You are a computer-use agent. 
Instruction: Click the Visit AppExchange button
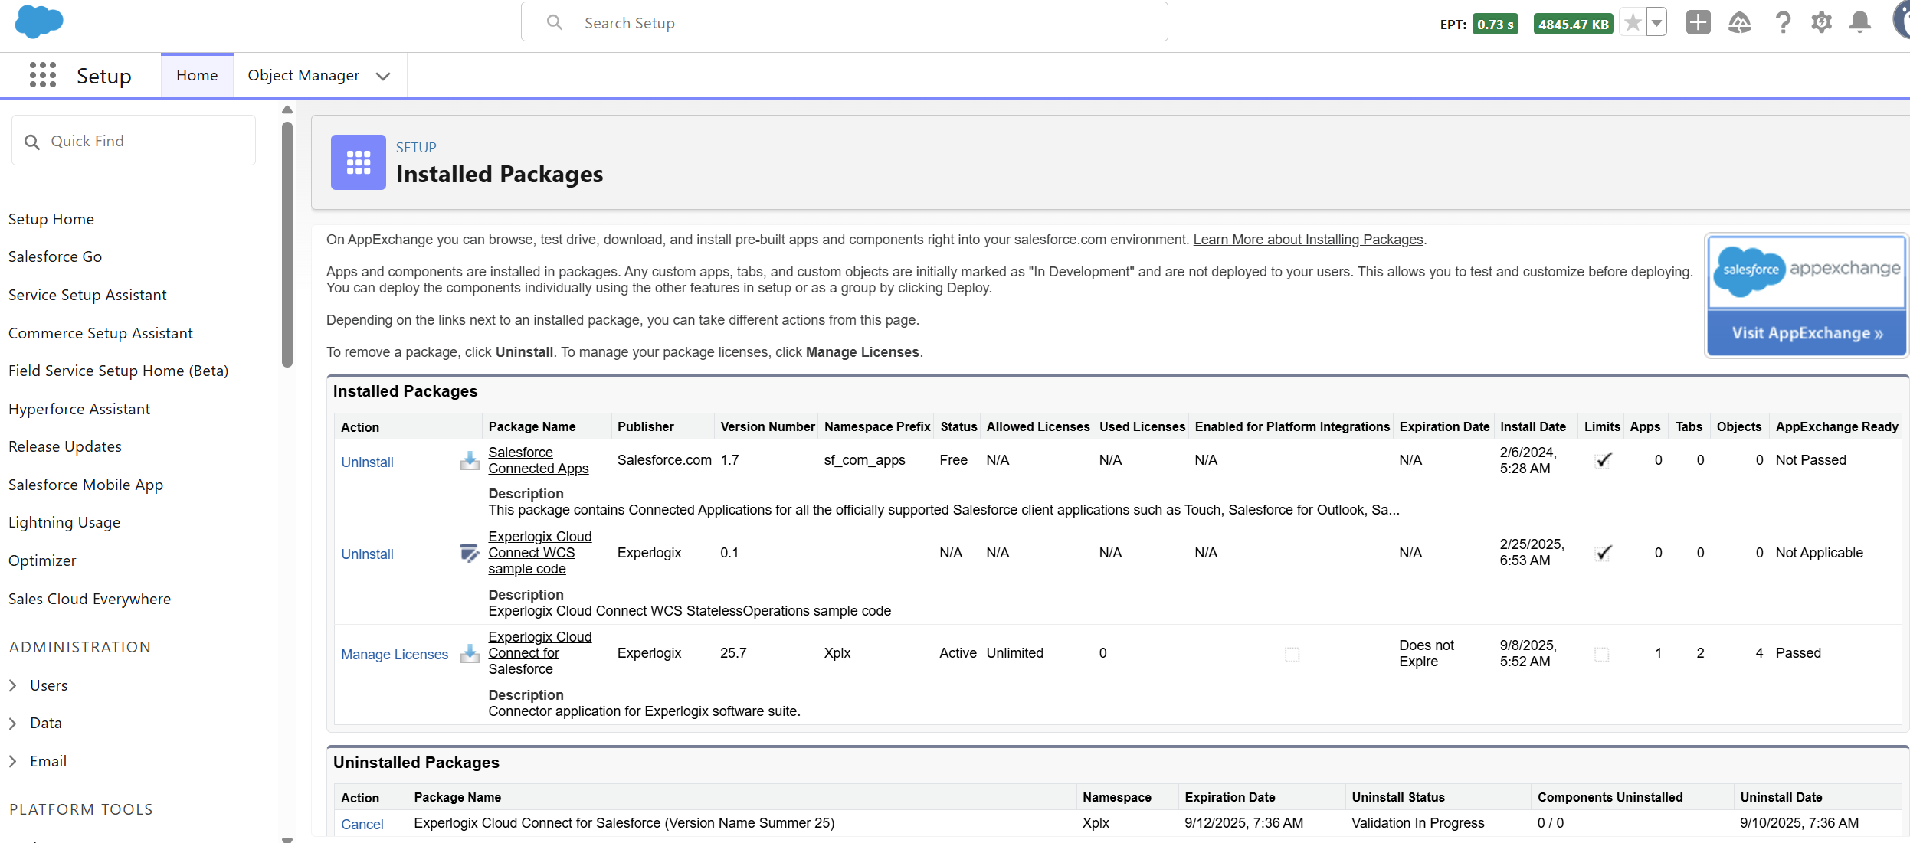click(1807, 333)
